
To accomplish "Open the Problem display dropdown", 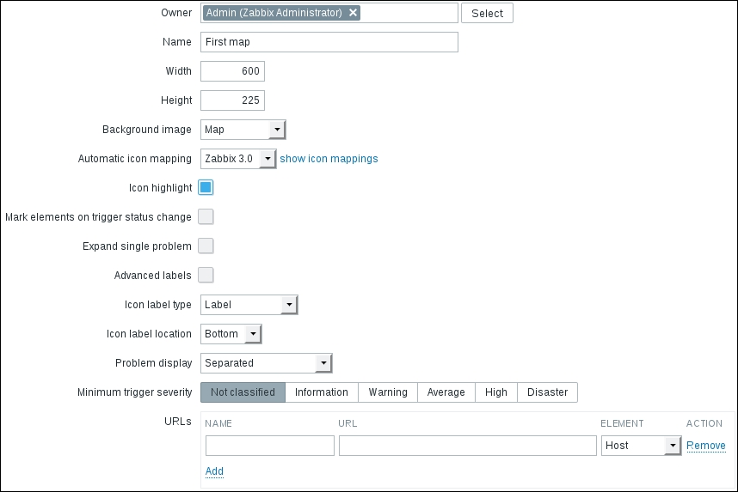I will click(266, 363).
